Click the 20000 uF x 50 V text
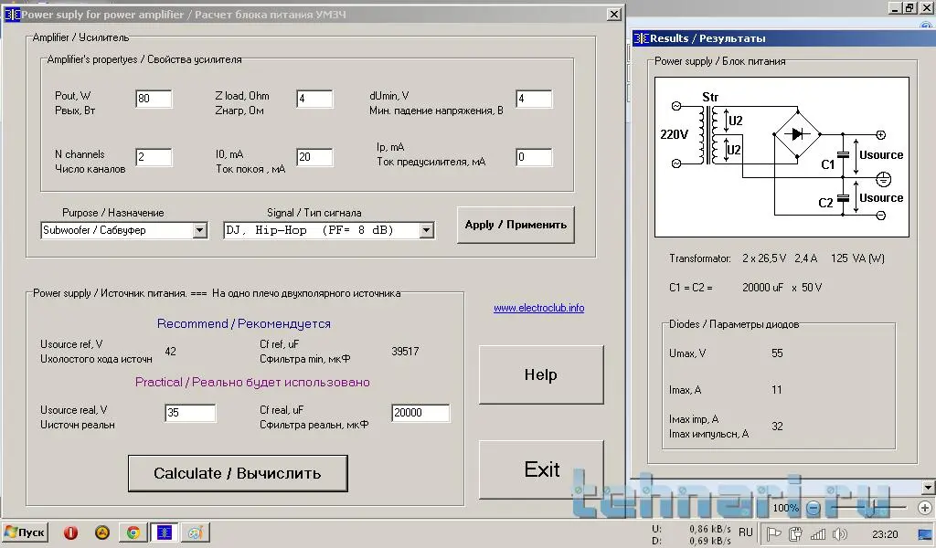 coord(782,288)
